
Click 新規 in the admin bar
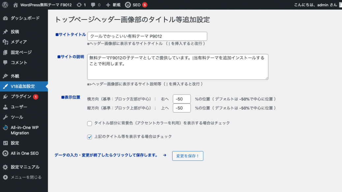[x=117, y=5]
